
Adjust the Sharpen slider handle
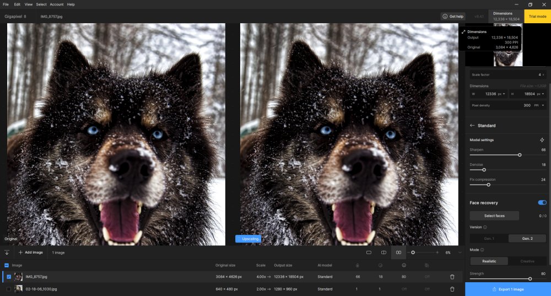click(520, 155)
